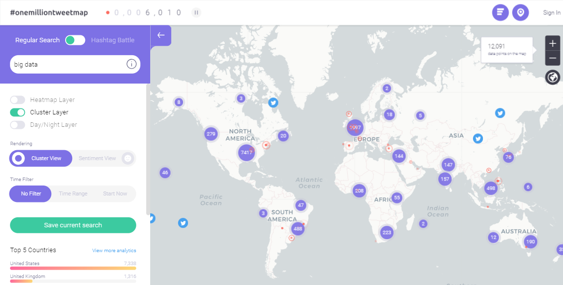The image size is (563, 285).
Task: Select the Start Now time filter
Action: pos(115,194)
